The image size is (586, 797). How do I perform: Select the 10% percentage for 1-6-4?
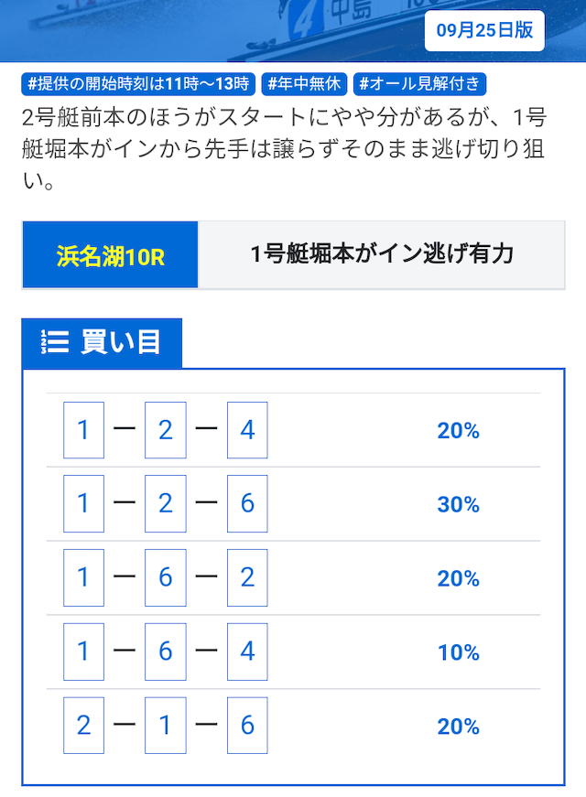coord(458,652)
